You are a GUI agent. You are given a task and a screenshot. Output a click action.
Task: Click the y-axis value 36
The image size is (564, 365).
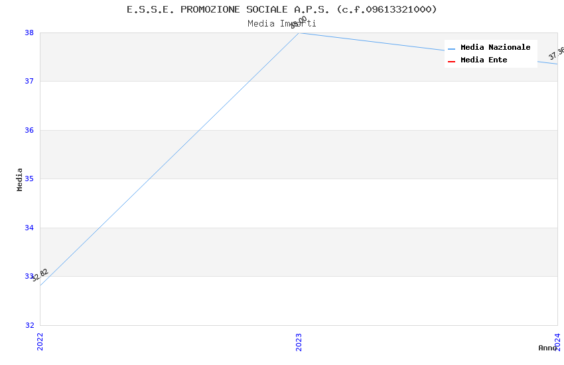click(x=29, y=130)
